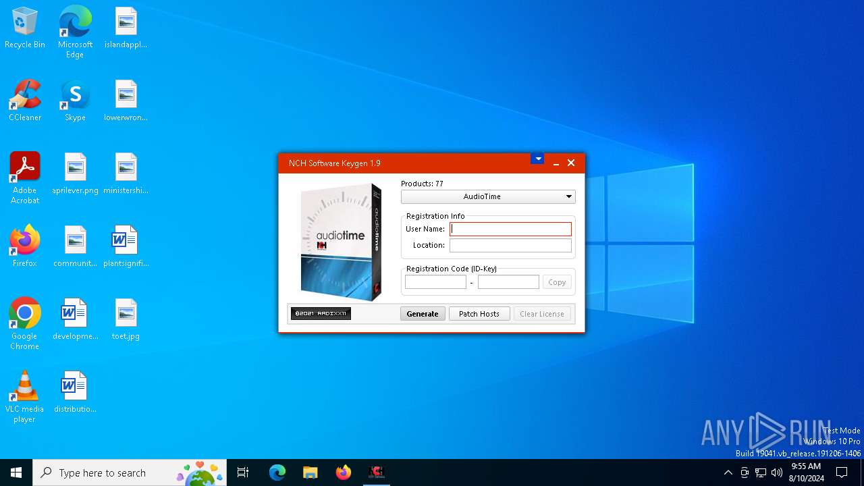Select the distributio Word document icon
The height and width of the screenshot is (486, 864).
75,393
